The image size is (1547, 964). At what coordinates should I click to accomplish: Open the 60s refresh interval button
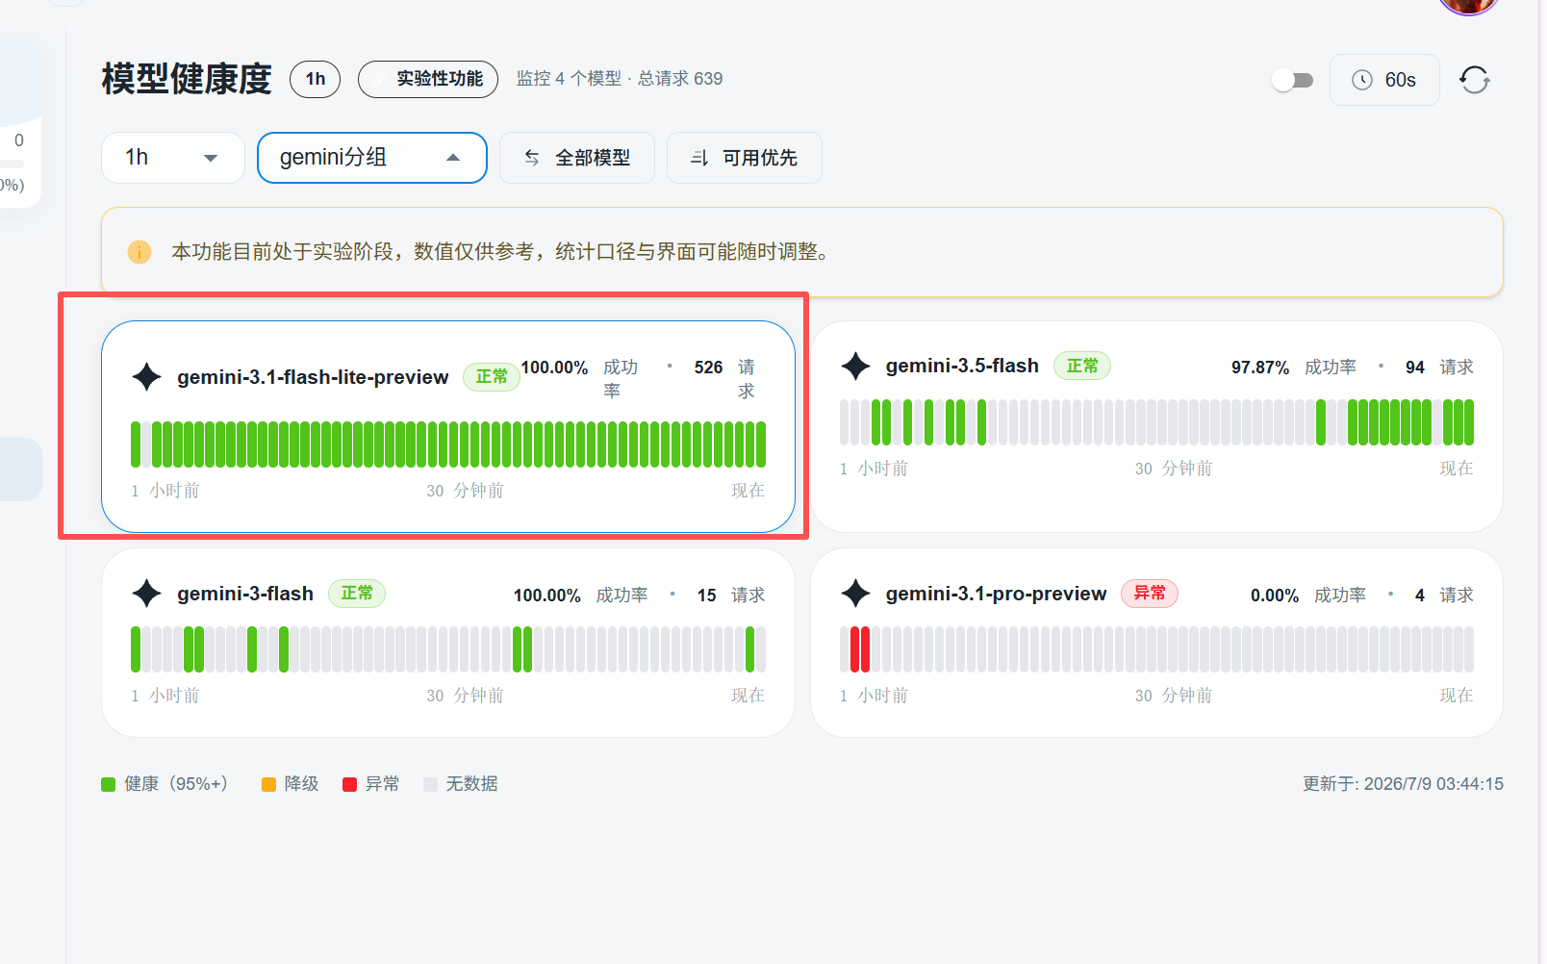pyautogui.click(x=1384, y=80)
